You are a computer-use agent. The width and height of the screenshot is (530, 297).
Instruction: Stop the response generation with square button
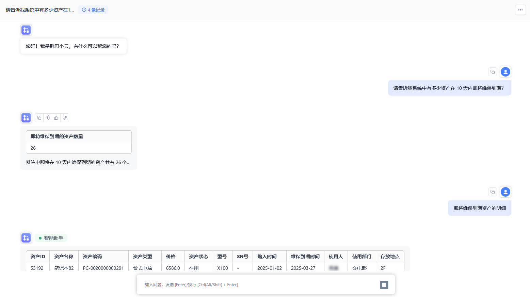coord(384,285)
